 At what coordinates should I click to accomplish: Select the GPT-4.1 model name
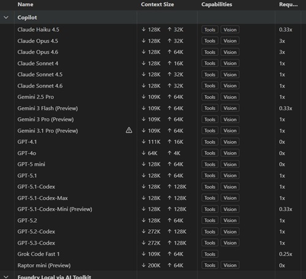coord(27,142)
